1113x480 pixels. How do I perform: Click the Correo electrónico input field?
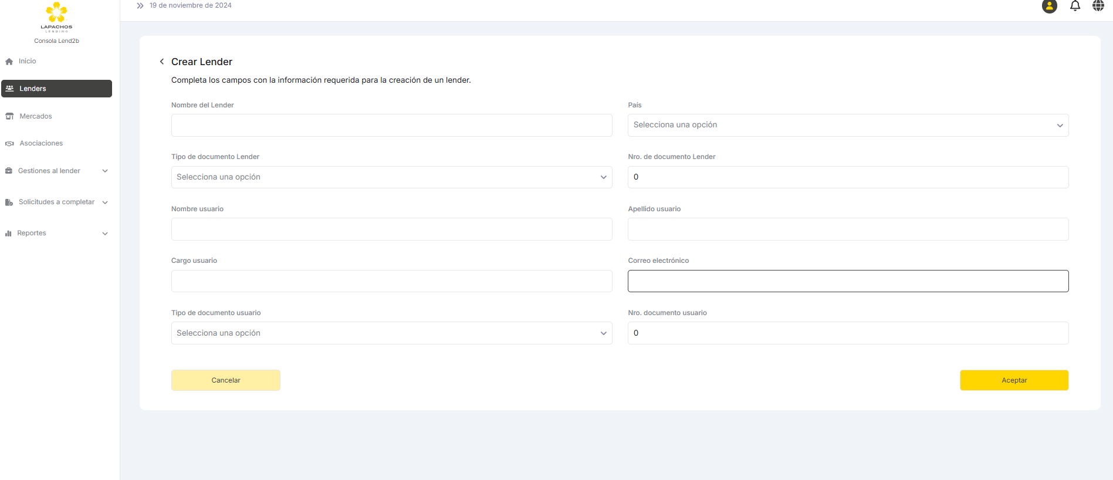point(848,281)
